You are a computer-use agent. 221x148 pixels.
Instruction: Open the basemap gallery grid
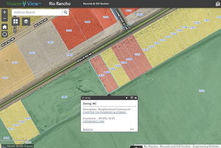pyautogui.click(x=16, y=21)
